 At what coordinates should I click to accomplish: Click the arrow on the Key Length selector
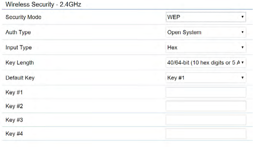(x=243, y=63)
